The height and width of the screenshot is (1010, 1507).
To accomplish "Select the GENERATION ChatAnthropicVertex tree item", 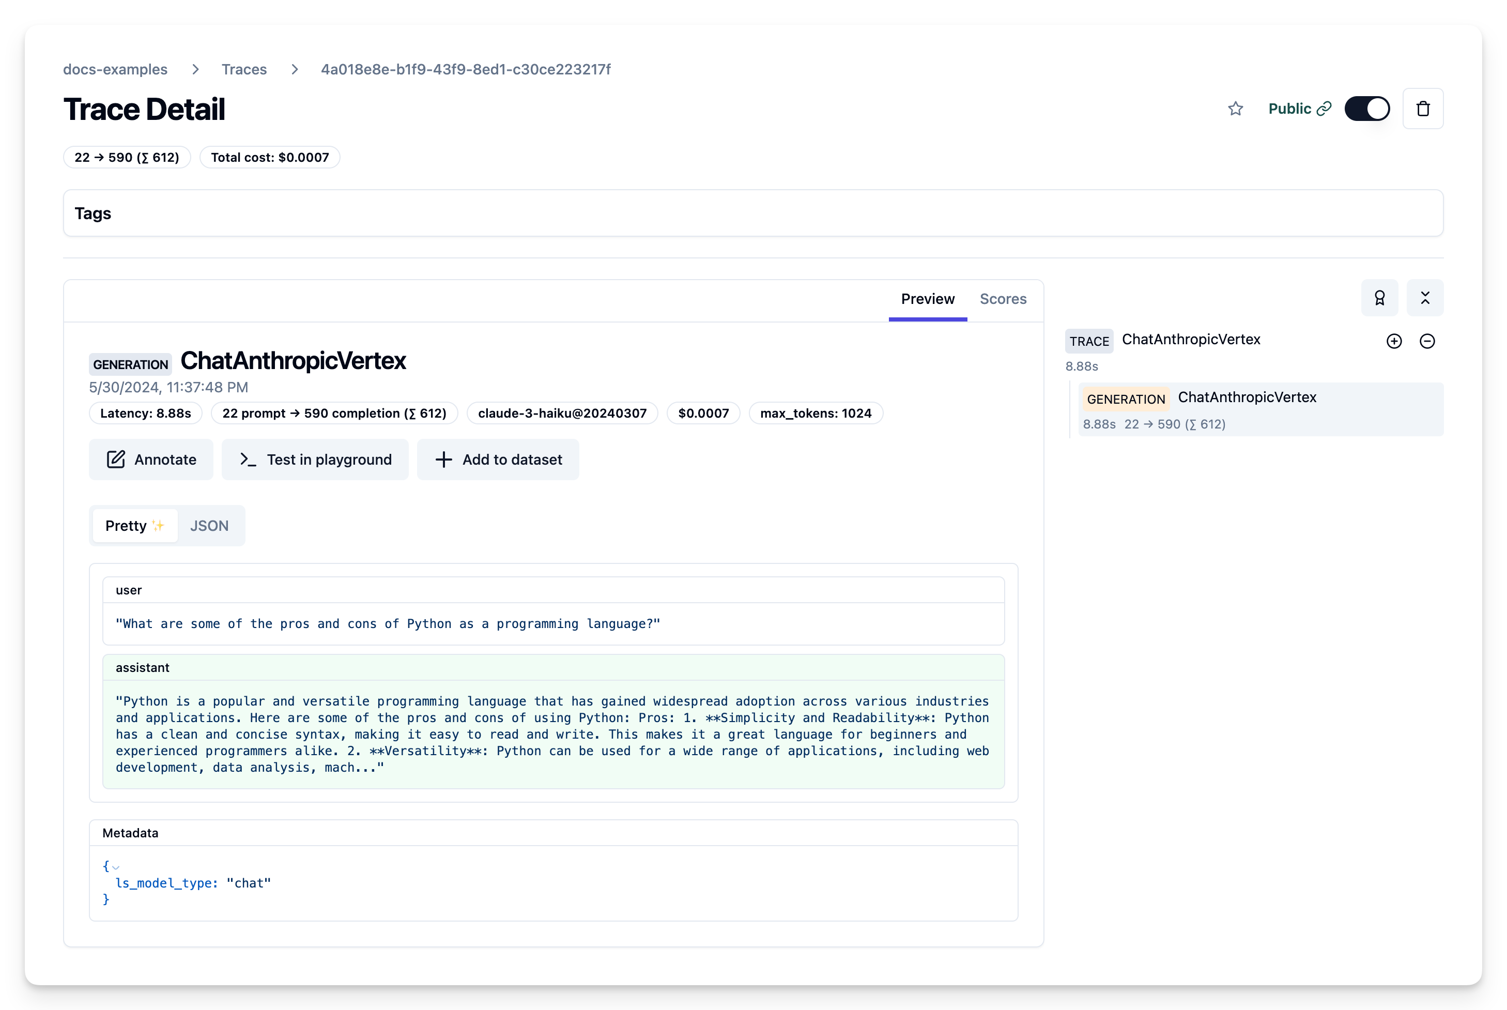I will (x=1246, y=397).
